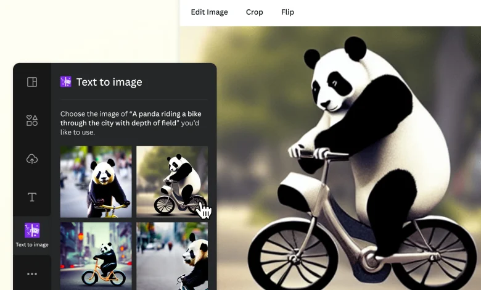
Task: Open the More options ellipsis in sidebar
Action: point(32,274)
